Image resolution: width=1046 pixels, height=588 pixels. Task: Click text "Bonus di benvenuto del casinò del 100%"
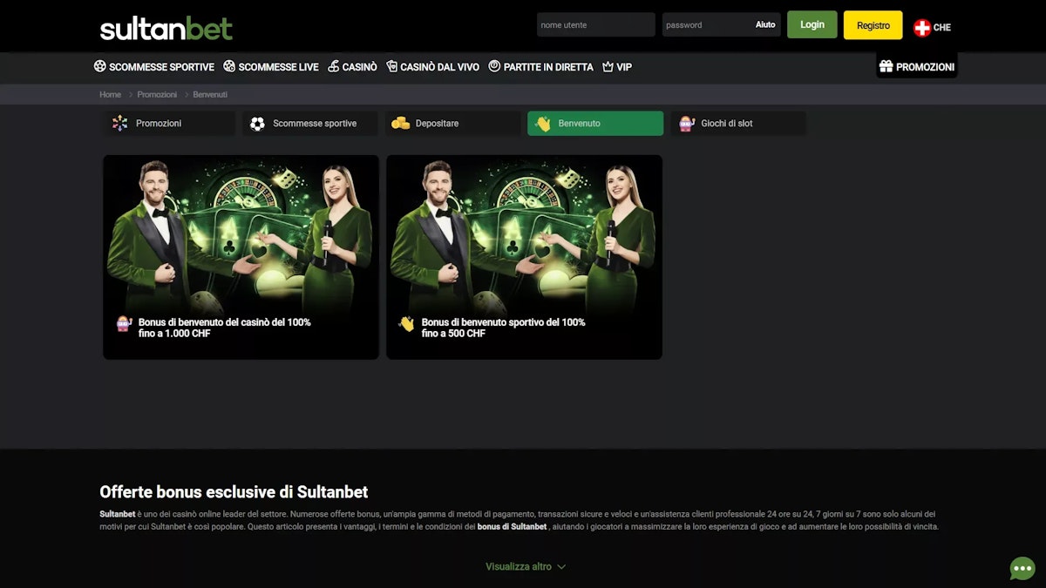coord(225,322)
